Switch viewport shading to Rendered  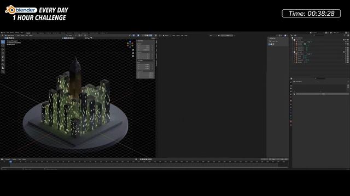click(x=151, y=35)
